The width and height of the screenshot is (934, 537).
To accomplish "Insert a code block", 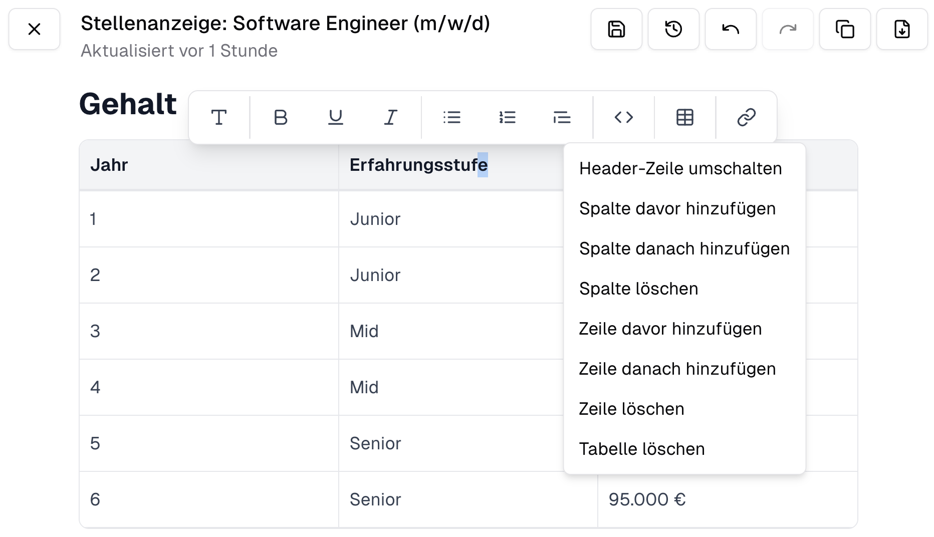I will 624,118.
